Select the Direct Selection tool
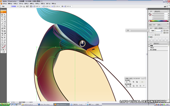170x106 pixels. tap(5, 15)
